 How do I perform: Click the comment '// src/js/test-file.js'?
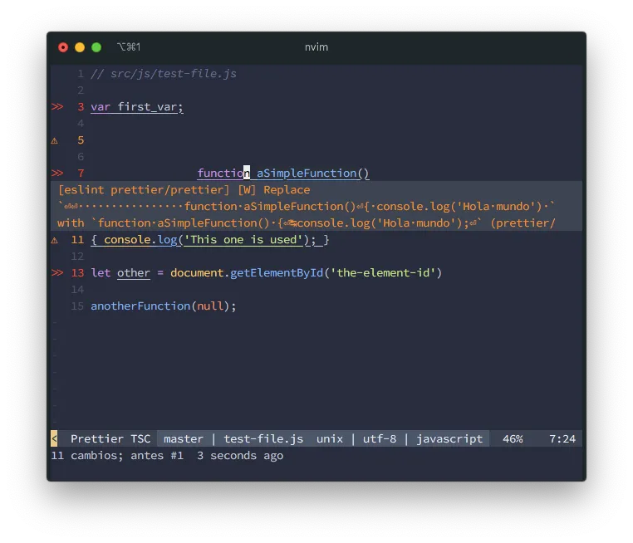164,74
